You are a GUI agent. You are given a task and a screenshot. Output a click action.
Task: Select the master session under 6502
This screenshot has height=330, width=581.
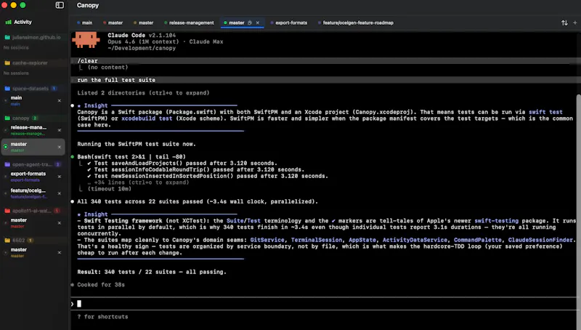(31, 253)
